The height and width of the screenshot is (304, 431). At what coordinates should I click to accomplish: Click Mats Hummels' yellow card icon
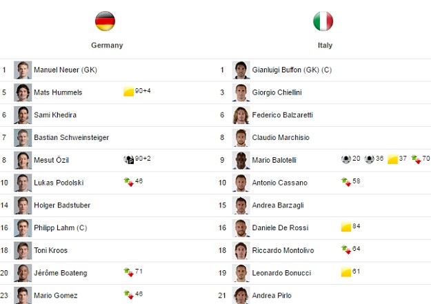point(129,92)
